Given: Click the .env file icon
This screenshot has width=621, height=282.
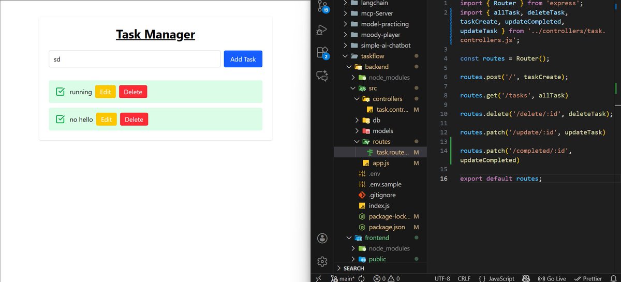Looking at the screenshot, I should 362,173.
